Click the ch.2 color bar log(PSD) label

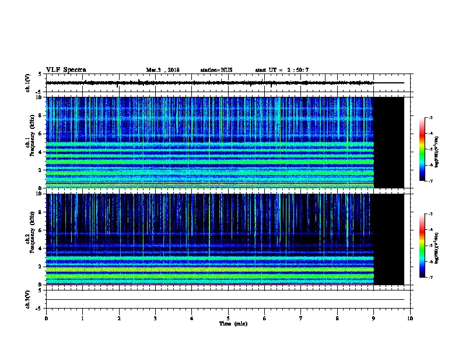pyautogui.click(x=437, y=248)
